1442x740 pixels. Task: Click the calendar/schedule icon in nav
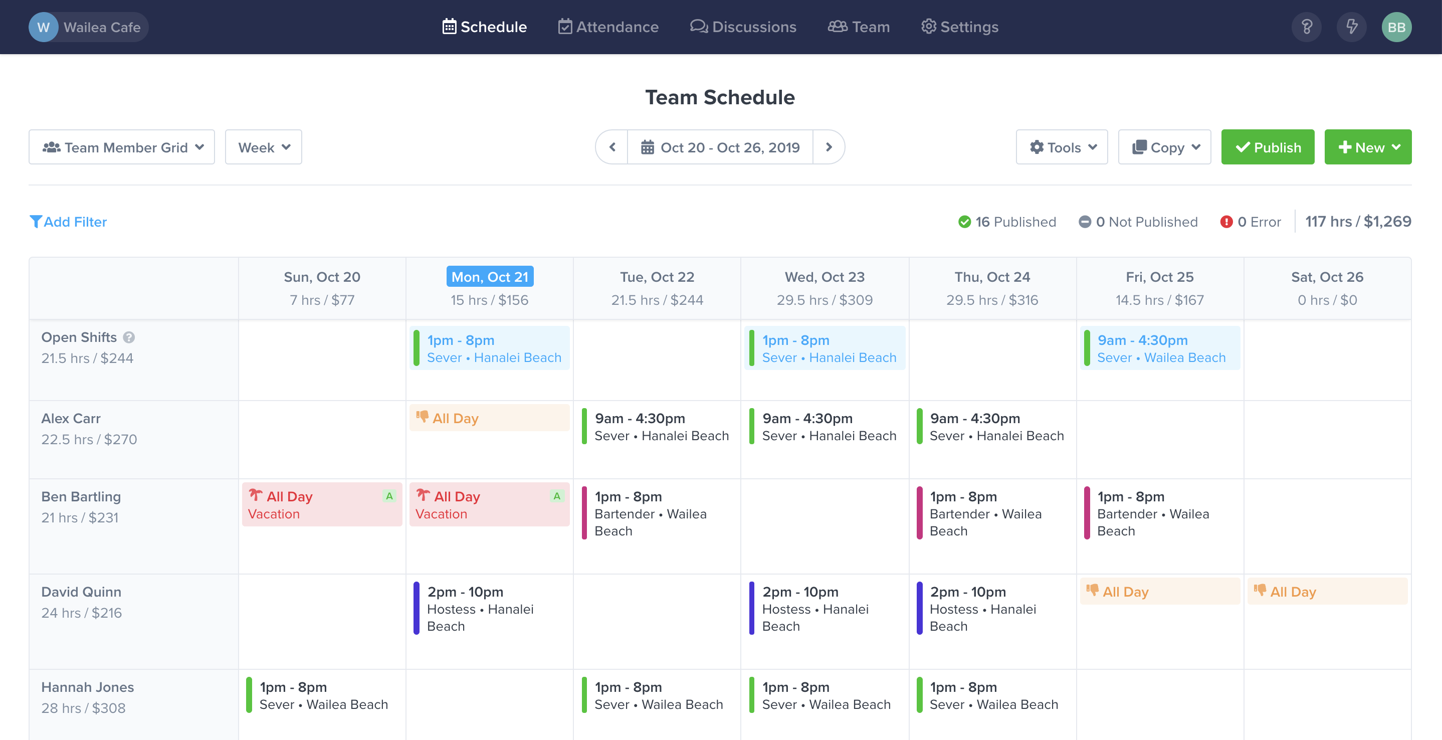point(448,26)
